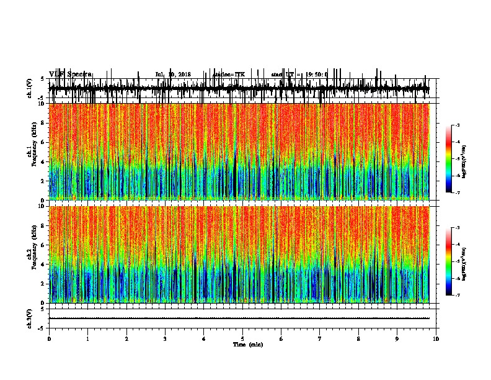Click the "5" voltage tick on ch.1 waveform axis
491x380 pixels.
(x=43, y=79)
